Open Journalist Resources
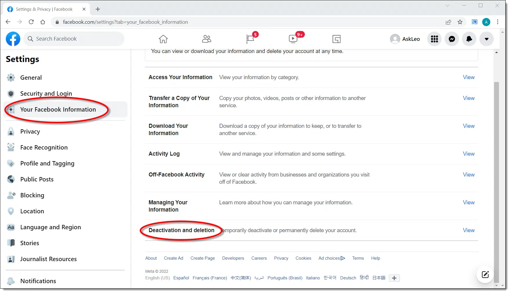The image size is (510, 293). 65,259
